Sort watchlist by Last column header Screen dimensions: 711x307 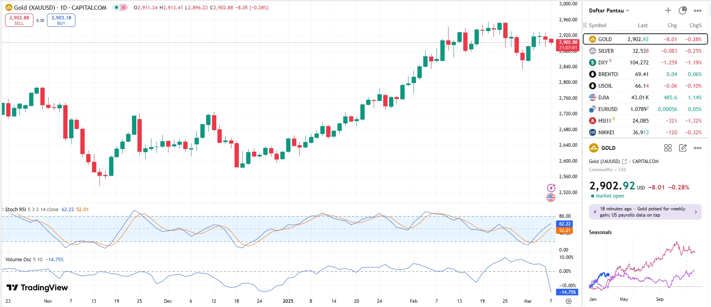pos(643,25)
